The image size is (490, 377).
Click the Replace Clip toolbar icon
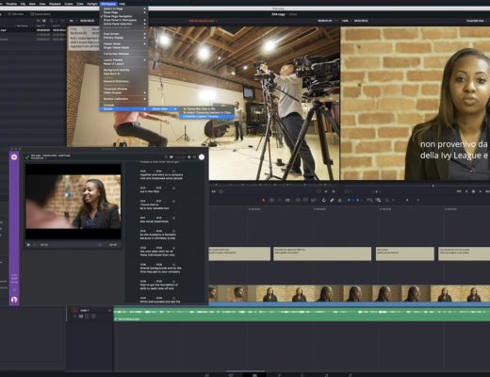[314, 200]
